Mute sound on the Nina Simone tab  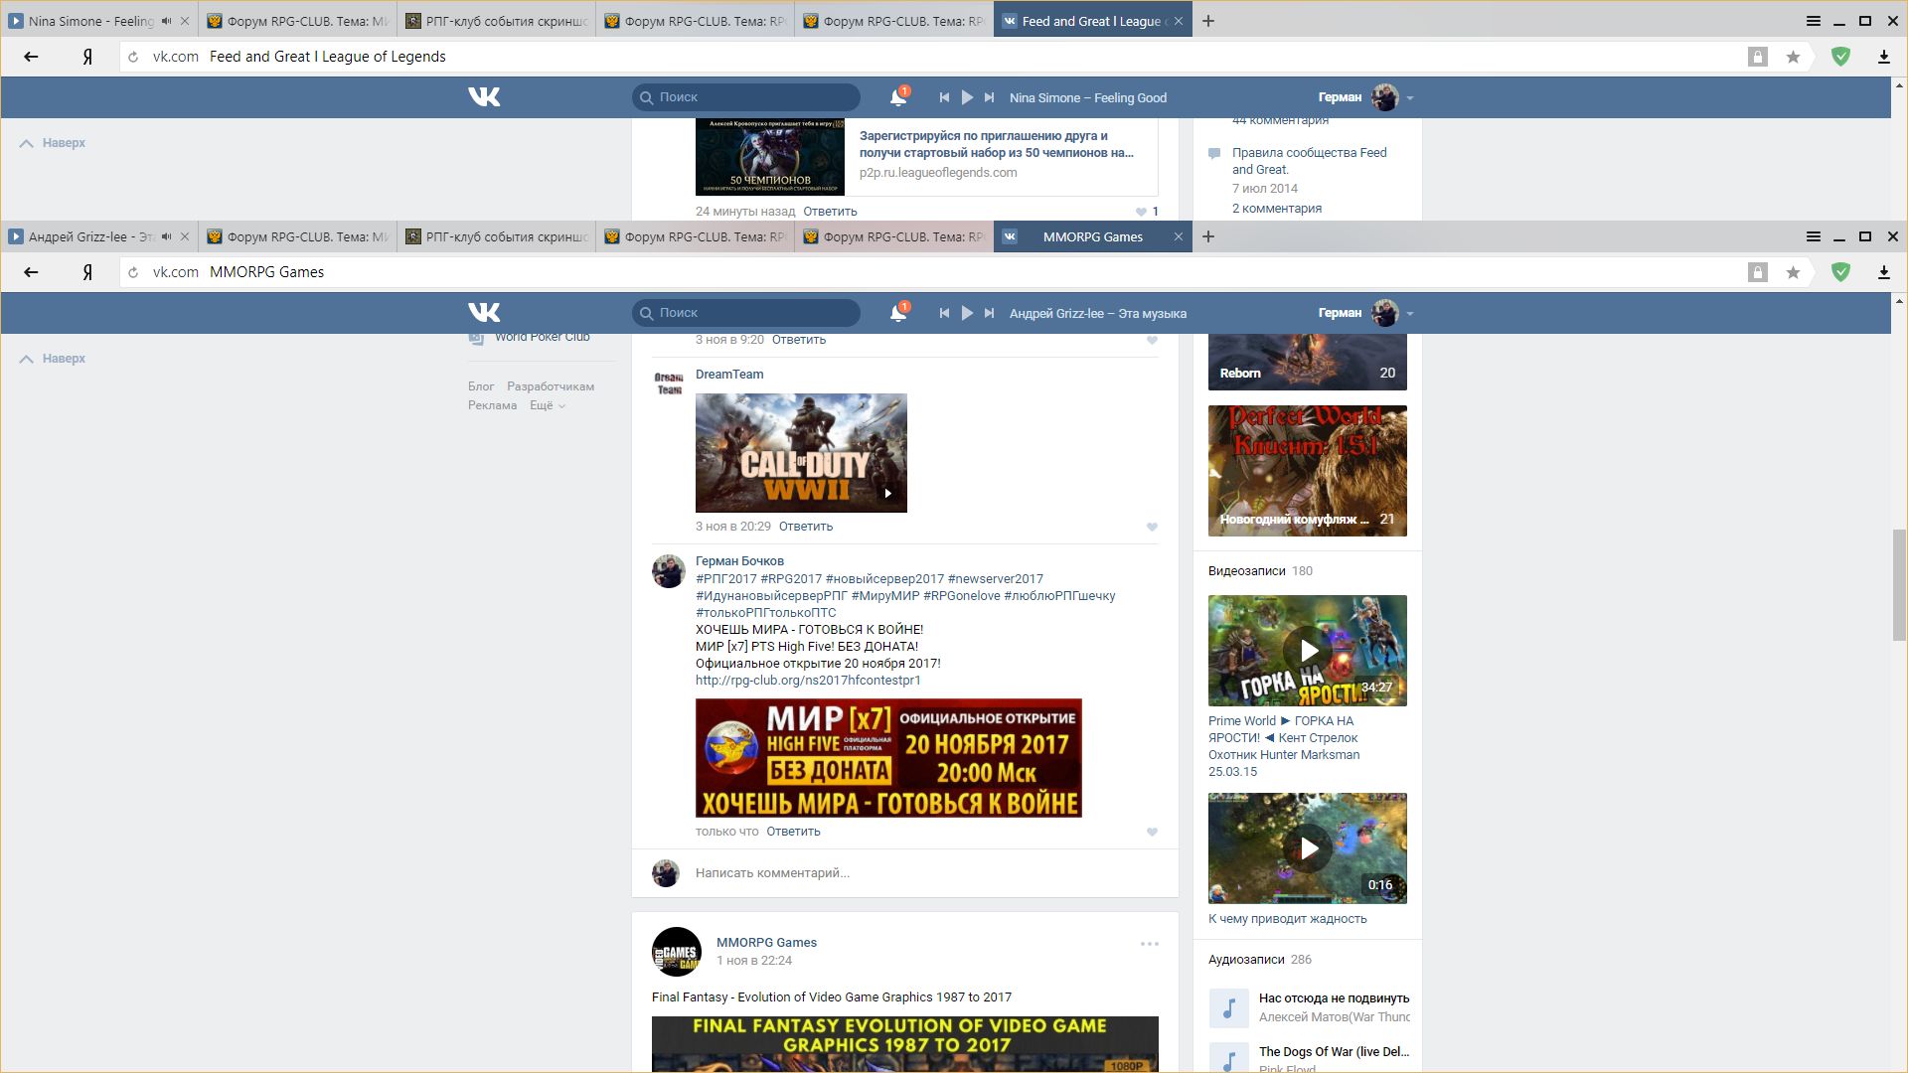pos(167,21)
